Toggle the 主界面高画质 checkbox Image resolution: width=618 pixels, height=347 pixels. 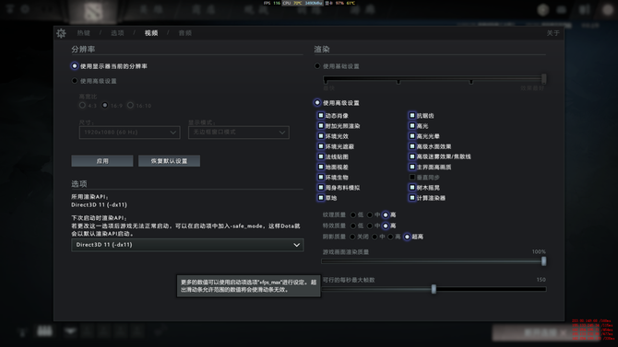412,167
